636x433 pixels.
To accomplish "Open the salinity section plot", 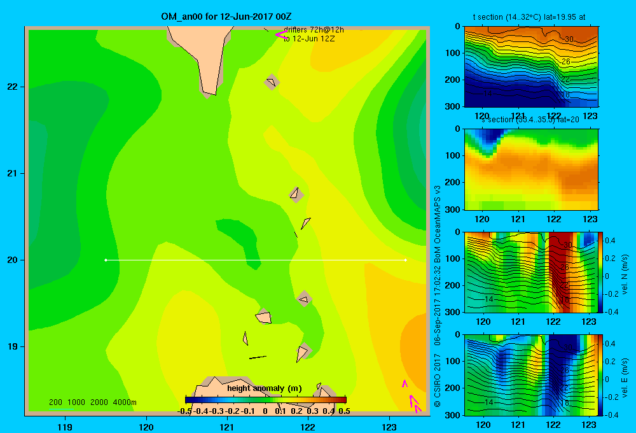I will [x=531, y=169].
